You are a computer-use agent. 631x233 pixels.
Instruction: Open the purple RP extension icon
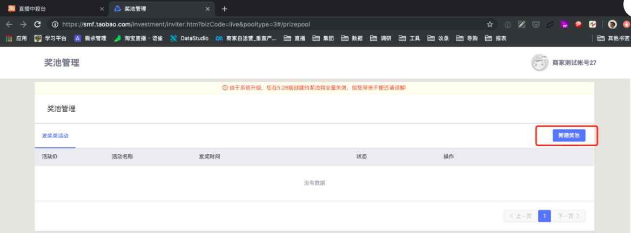click(x=564, y=24)
